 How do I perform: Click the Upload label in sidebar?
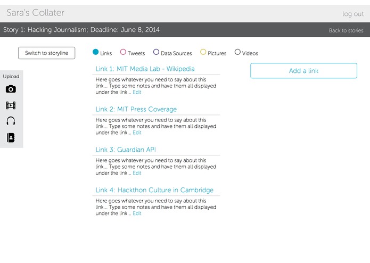click(11, 77)
